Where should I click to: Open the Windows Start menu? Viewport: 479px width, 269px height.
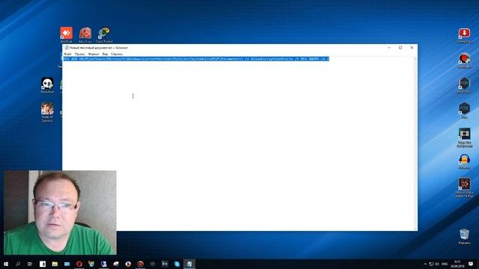coord(6,264)
